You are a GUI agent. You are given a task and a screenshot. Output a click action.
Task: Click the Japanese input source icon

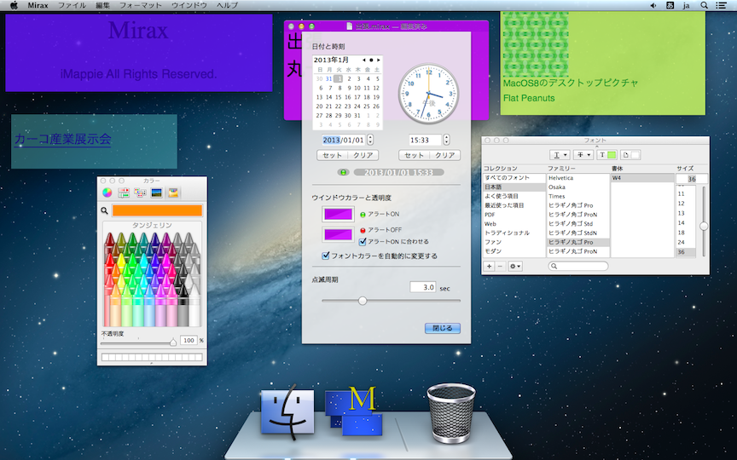670,5
